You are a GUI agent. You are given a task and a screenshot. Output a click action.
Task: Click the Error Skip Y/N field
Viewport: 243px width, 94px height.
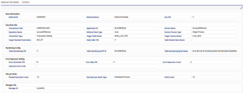pos(121,62)
